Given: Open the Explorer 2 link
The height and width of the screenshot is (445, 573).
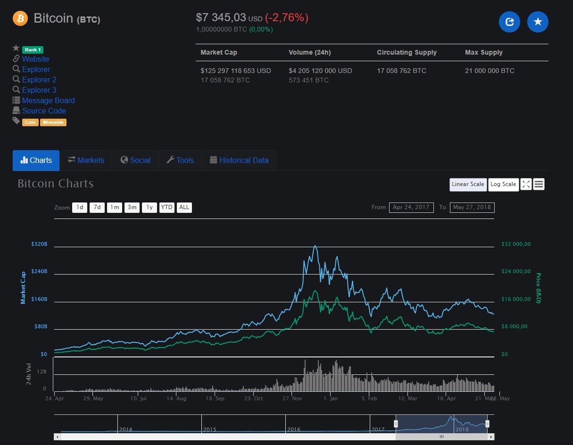Looking at the screenshot, I should (x=39, y=80).
